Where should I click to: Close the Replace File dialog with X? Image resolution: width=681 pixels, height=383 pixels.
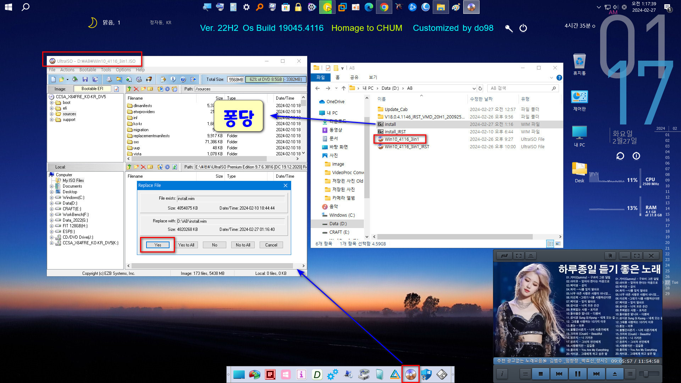pos(286,185)
